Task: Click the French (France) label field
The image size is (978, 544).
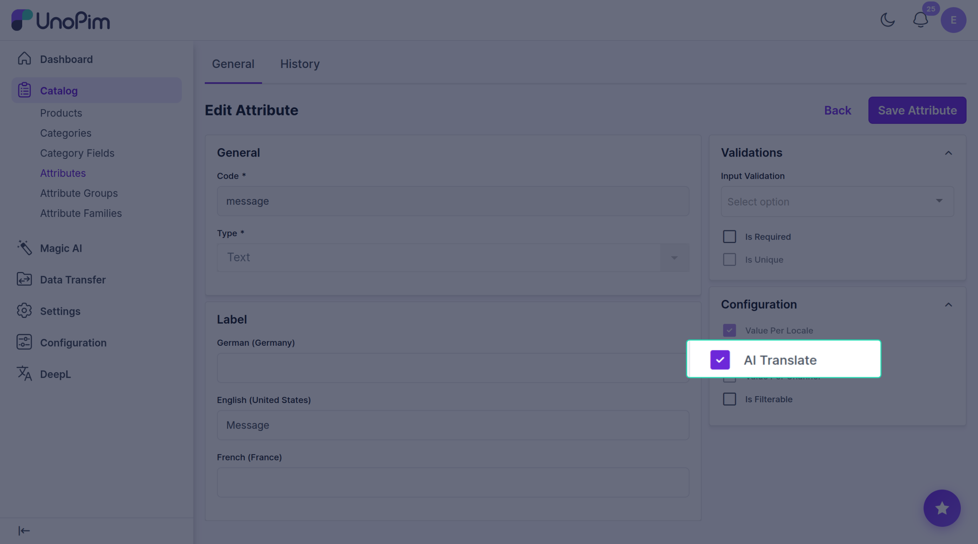Action: click(453, 482)
